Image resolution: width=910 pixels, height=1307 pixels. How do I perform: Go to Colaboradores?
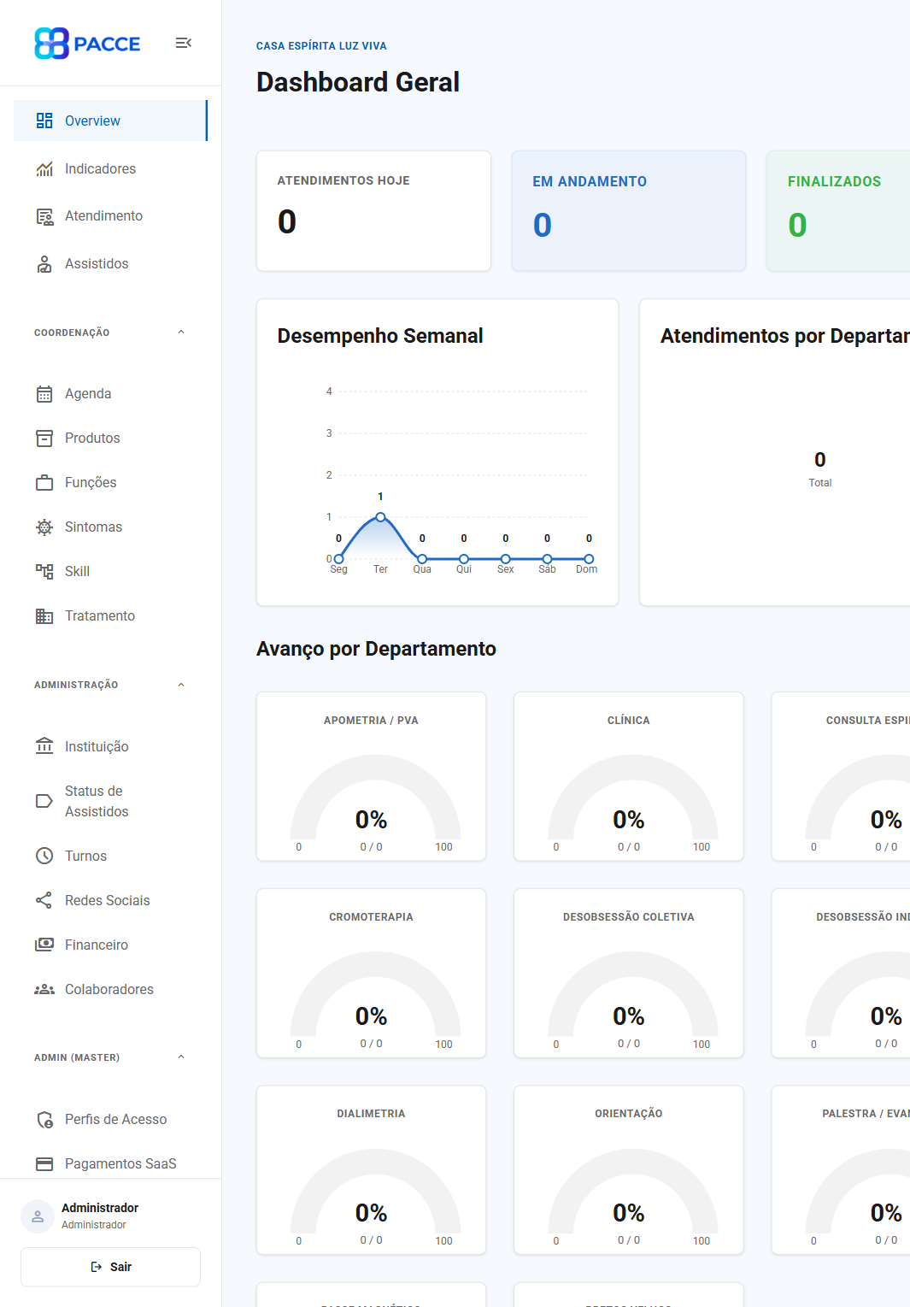[110, 989]
